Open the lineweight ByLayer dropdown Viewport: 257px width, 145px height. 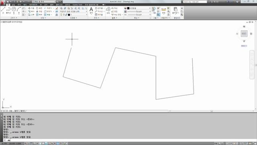139,12
